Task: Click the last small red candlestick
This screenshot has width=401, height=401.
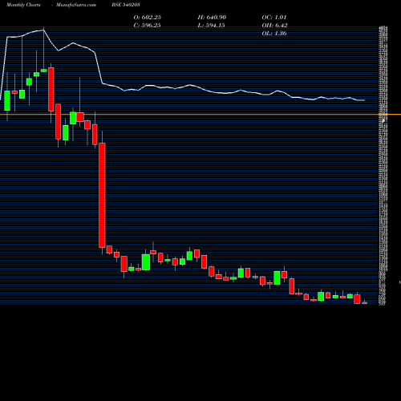Action: (x=365, y=303)
